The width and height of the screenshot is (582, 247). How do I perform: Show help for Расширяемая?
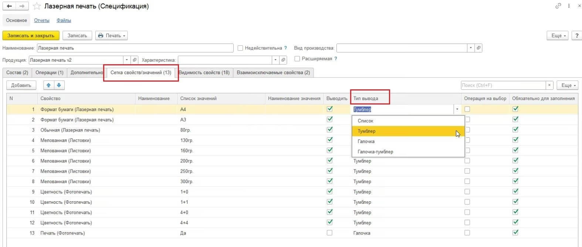(336, 59)
